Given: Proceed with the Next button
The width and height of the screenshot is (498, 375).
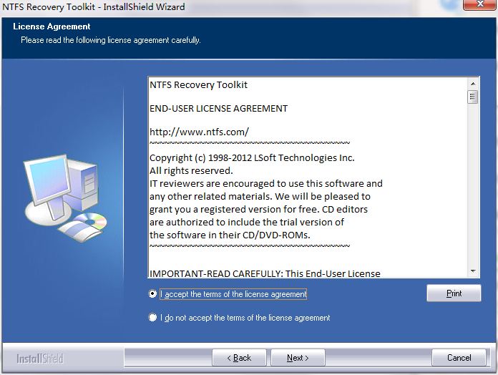Looking at the screenshot, I should pos(298,358).
